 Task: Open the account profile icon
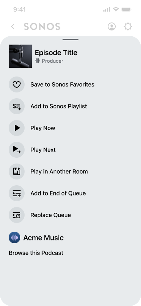pyautogui.click(x=112, y=26)
